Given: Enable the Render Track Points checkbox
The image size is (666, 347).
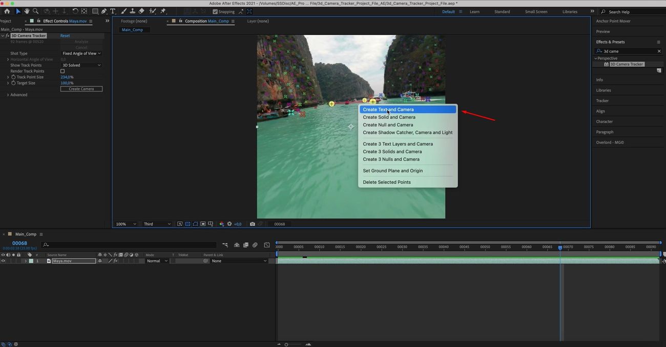Looking at the screenshot, I should pos(63,71).
